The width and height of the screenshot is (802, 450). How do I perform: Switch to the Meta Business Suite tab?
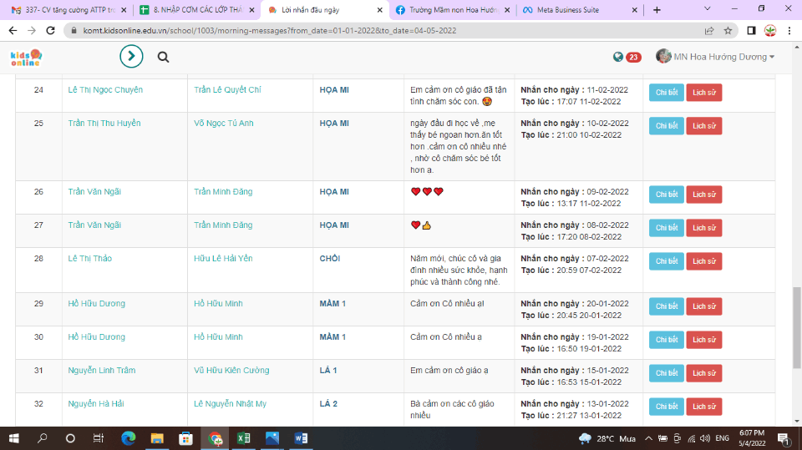tap(576, 10)
